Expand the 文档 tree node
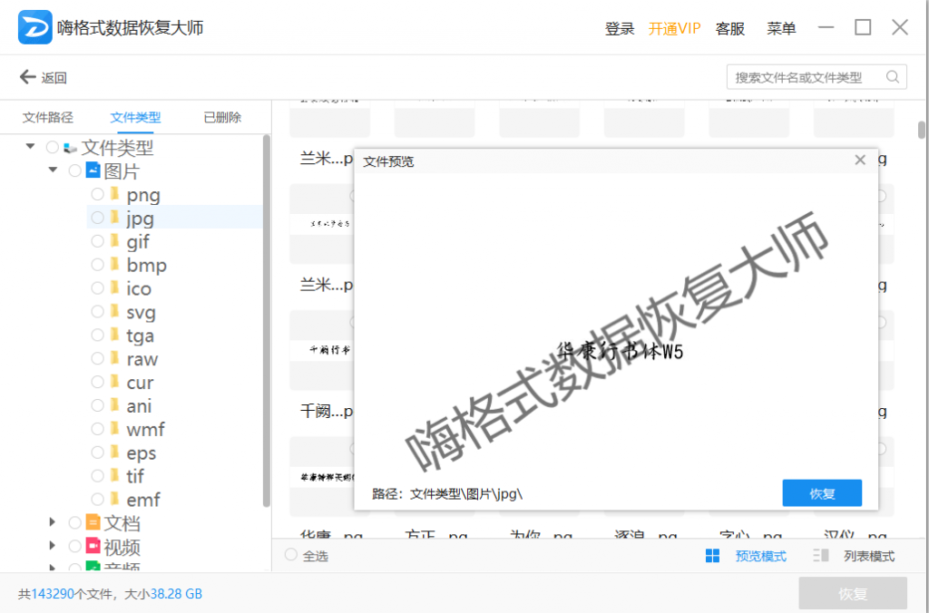Screen dimensions: 929x613 pyautogui.click(x=53, y=521)
